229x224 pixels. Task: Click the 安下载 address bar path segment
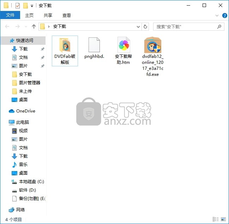[x=60, y=26]
